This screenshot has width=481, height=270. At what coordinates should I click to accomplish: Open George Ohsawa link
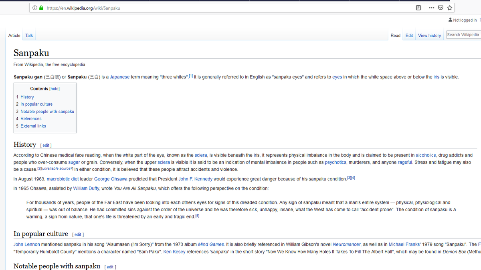click(111, 179)
